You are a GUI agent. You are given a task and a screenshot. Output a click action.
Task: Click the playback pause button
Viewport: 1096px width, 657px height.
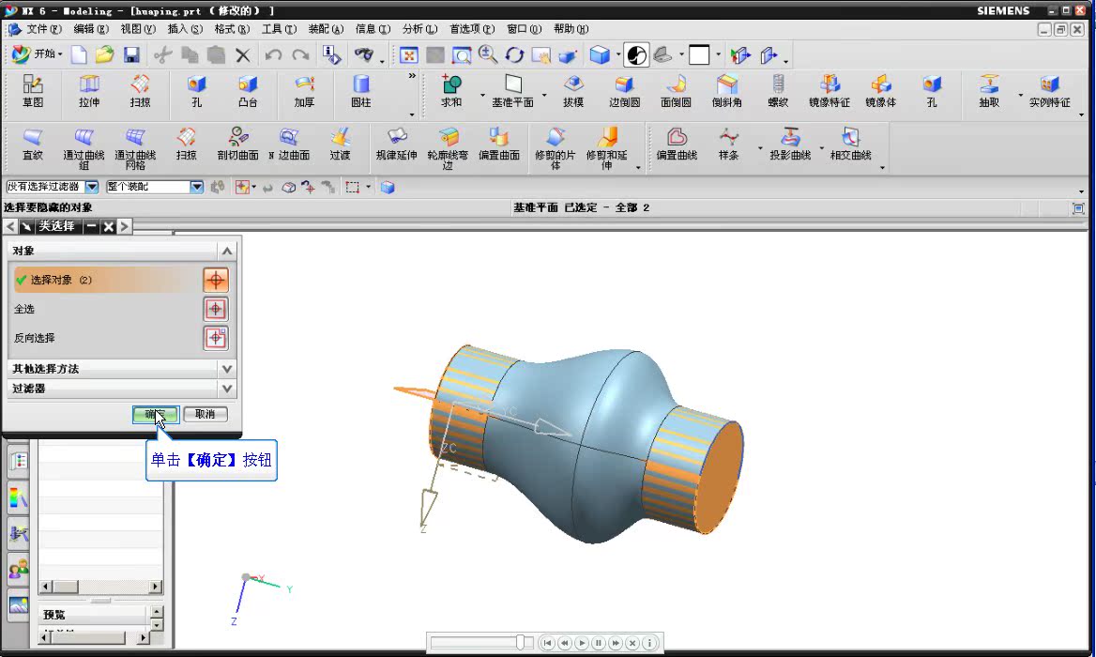click(599, 643)
